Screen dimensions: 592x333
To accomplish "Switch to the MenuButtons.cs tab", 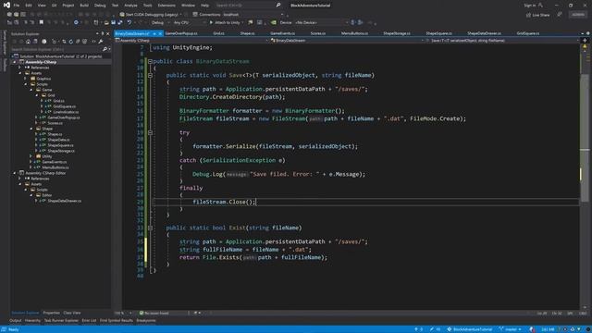I will [x=354, y=33].
